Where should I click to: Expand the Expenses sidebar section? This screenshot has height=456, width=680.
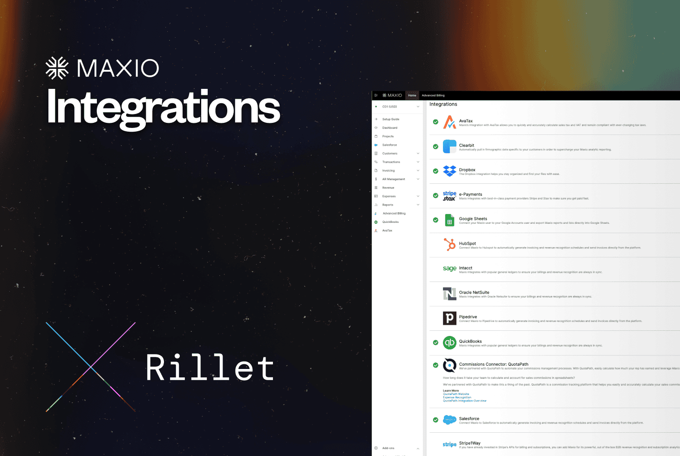coord(418,196)
